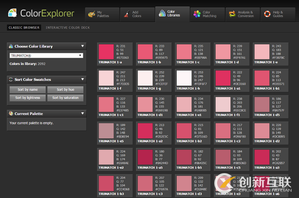Click the Colors in library: 2092 text
This screenshot has height=198, width=299.
28,64
